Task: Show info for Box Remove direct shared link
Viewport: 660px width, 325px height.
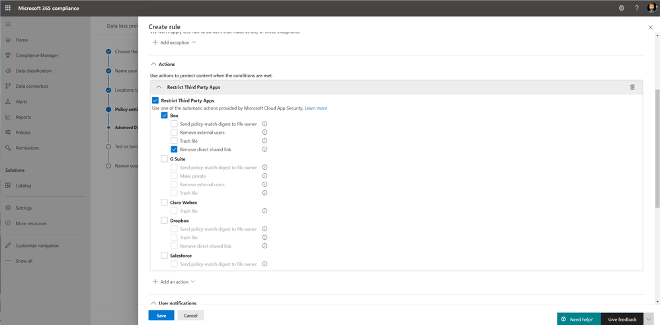Action: pyautogui.click(x=265, y=149)
